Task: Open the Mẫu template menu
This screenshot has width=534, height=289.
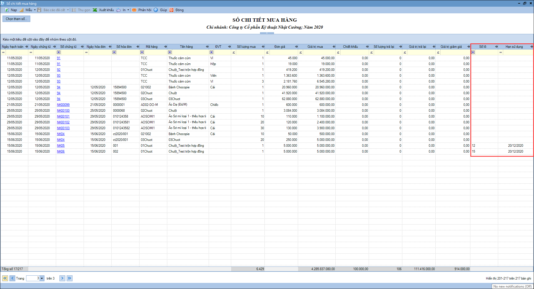Action: [x=29, y=10]
